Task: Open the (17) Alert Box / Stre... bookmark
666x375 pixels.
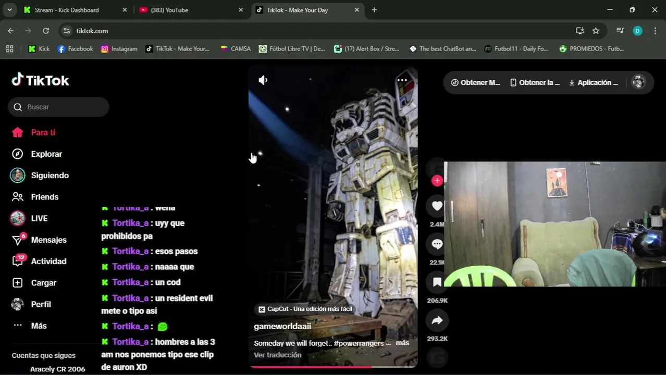Action: click(x=367, y=48)
